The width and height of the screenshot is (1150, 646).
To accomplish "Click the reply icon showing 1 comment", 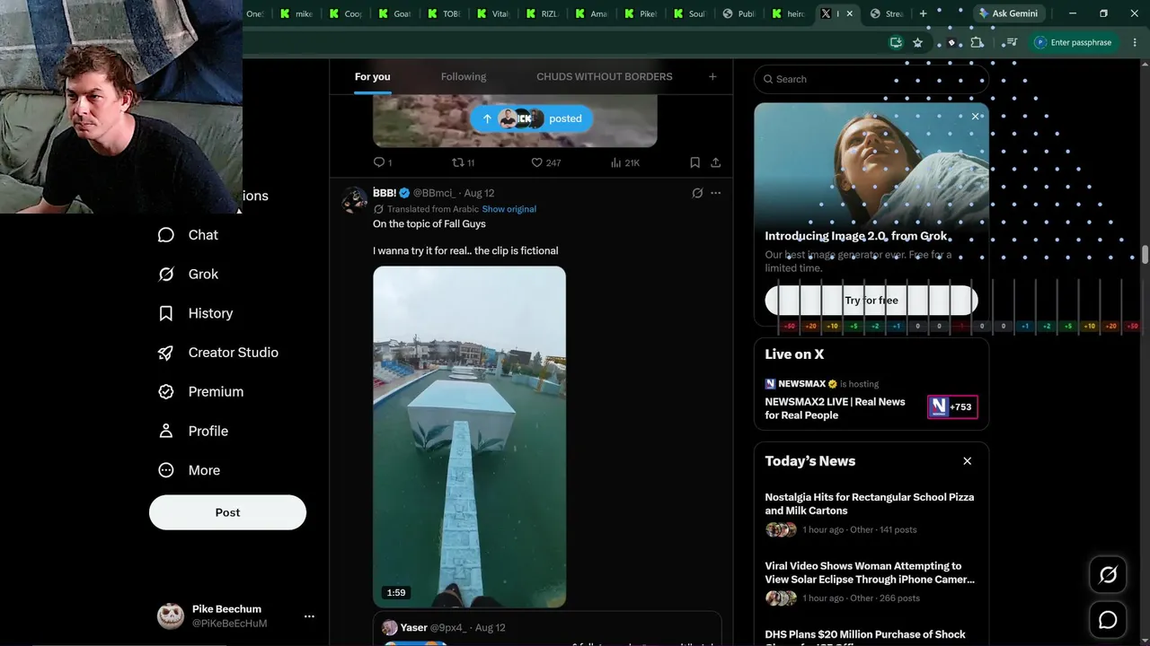I will (379, 162).
